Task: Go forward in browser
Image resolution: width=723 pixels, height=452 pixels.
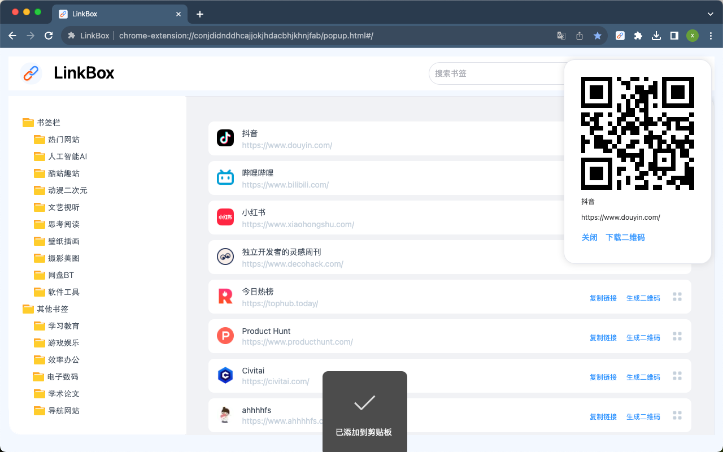Action: pyautogui.click(x=31, y=36)
